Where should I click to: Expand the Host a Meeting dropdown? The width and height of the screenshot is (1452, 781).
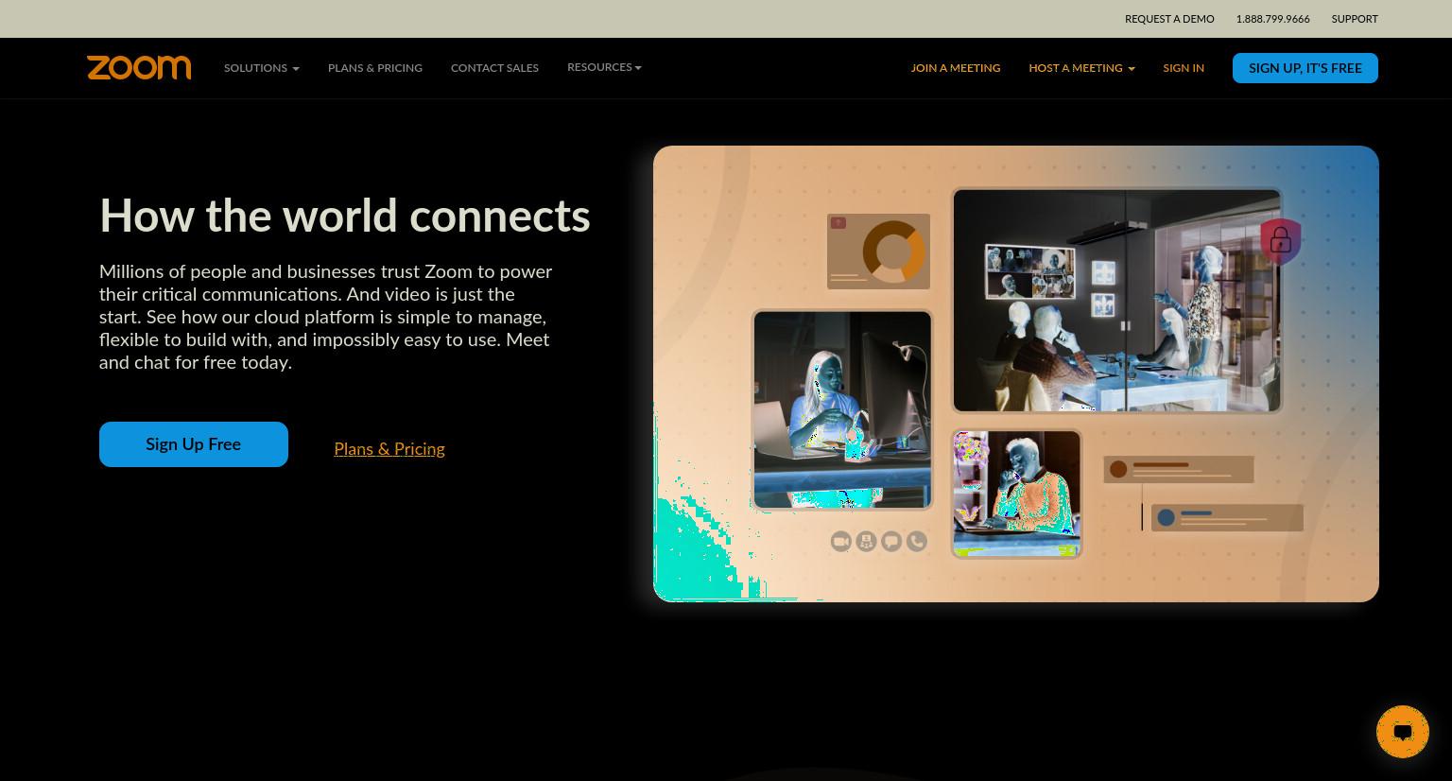(1081, 68)
